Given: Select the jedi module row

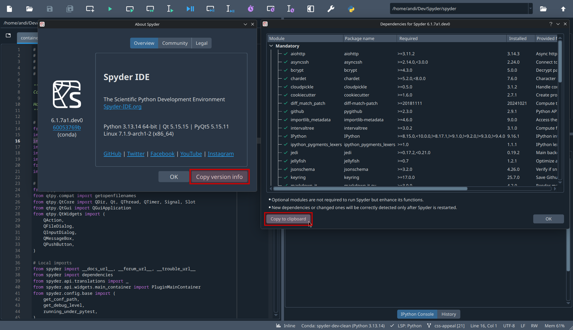Looking at the screenshot, I should [x=412, y=153].
